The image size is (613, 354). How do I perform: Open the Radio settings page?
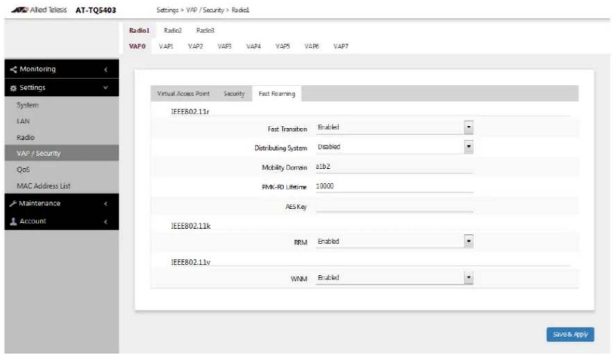[x=62, y=137]
